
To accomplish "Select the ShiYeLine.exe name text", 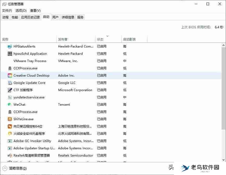I will [x=23, y=119].
